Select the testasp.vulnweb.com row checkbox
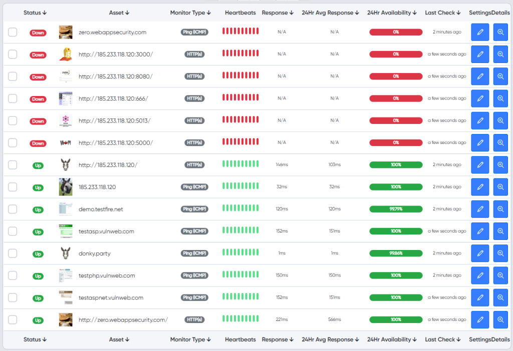513x351 pixels. (13, 231)
